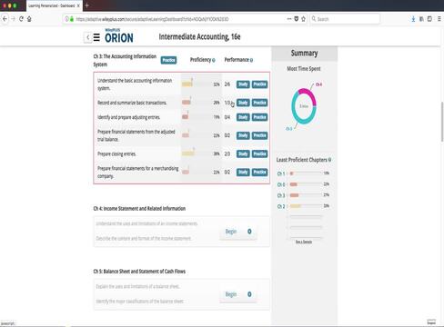Screen dimensions: 444x327
Task: Open page actions ellipsis in address bar
Action: (289, 19)
